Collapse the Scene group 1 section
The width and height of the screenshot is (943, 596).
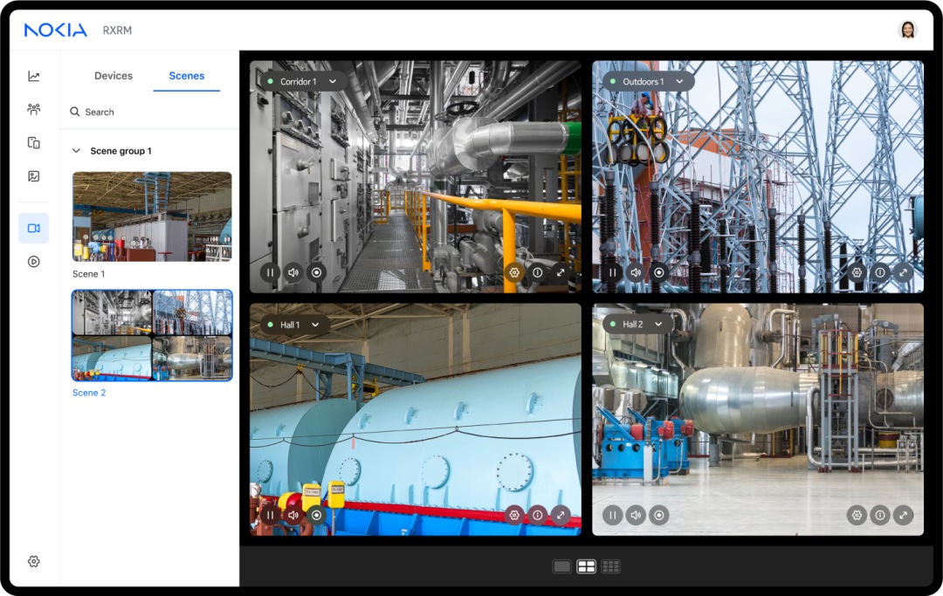pyautogui.click(x=76, y=150)
